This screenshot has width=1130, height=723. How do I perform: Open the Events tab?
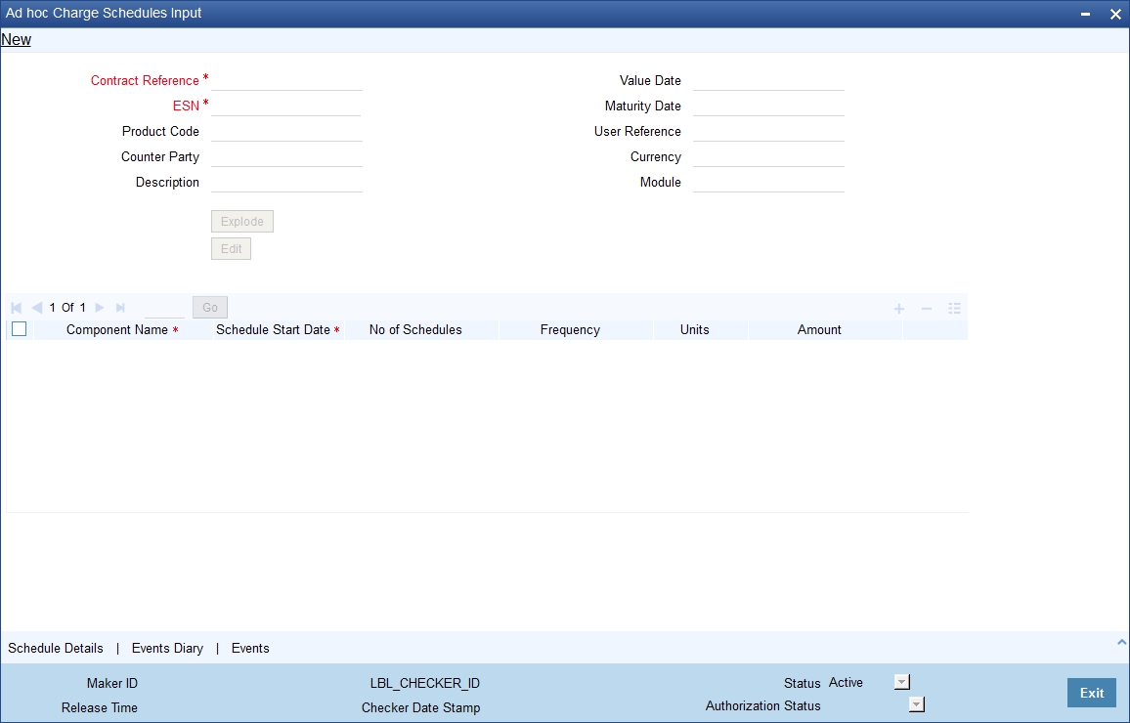point(250,648)
